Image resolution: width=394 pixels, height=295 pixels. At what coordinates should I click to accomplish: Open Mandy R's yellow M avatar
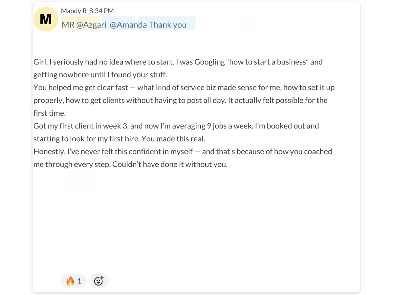pos(46,19)
